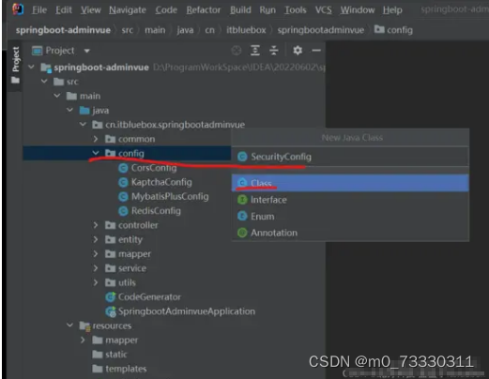
Task: Open the Refactor menu
Action: pyautogui.click(x=204, y=10)
